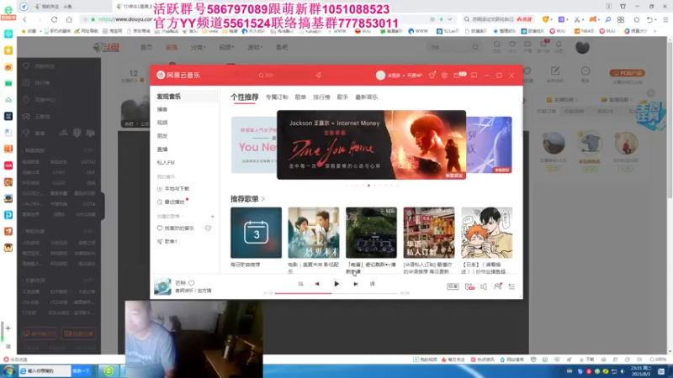Open the lyrics view icon
Image resolution: width=673 pixels, height=378 pixels.
point(372,284)
